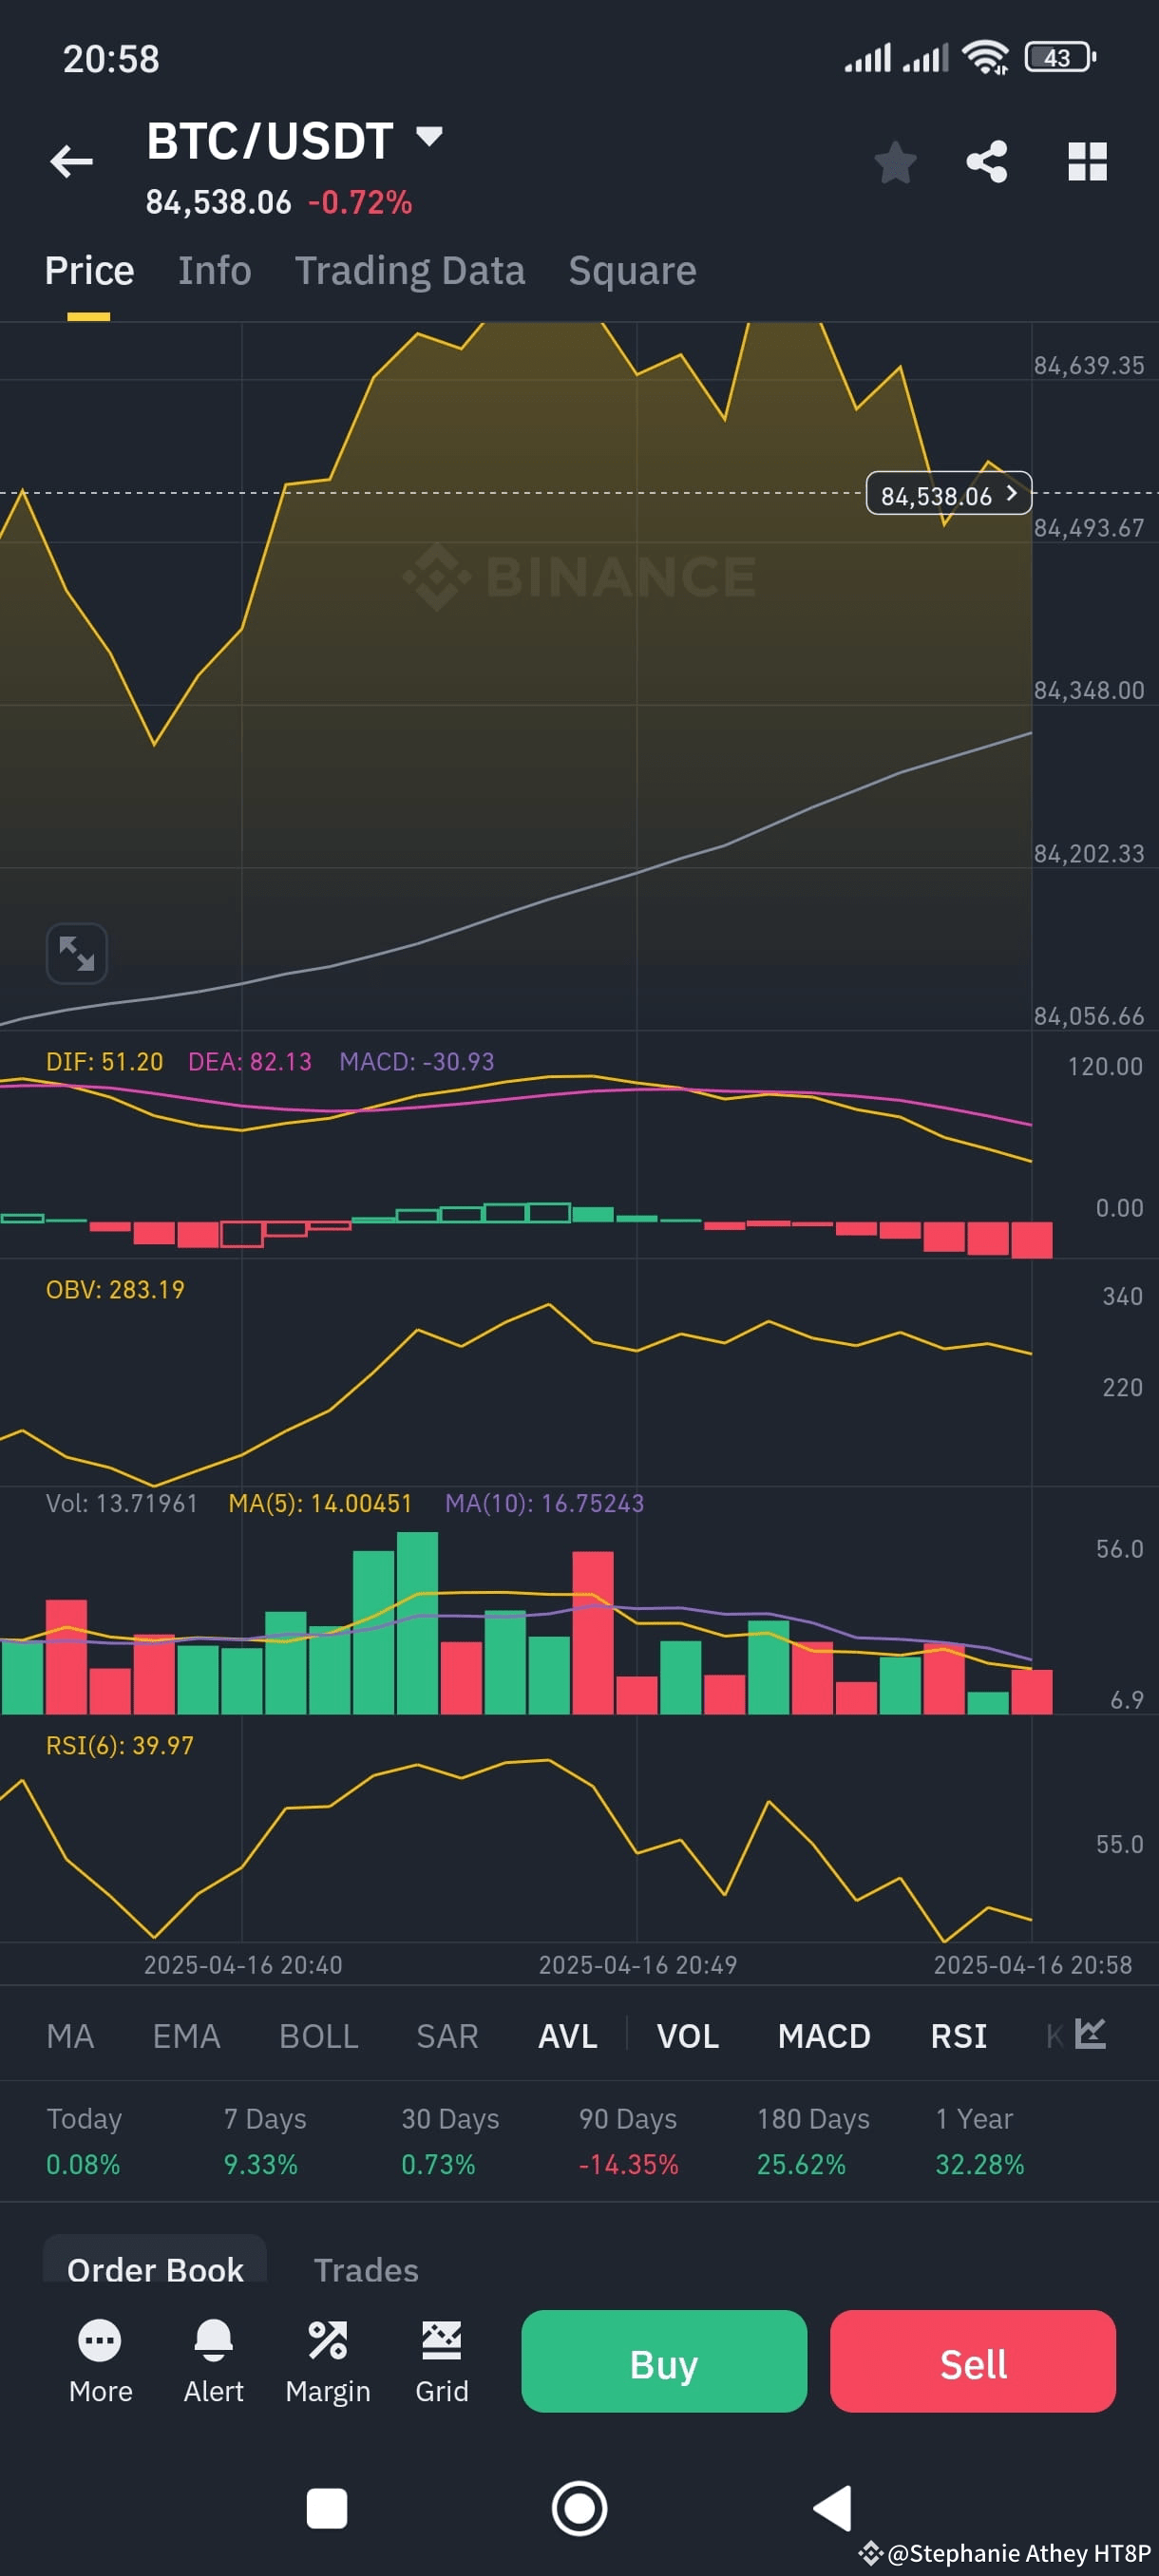Image resolution: width=1159 pixels, height=2576 pixels.
Task: Tap the 180 Days 25.62% performance
Action: pyautogui.click(x=813, y=2141)
